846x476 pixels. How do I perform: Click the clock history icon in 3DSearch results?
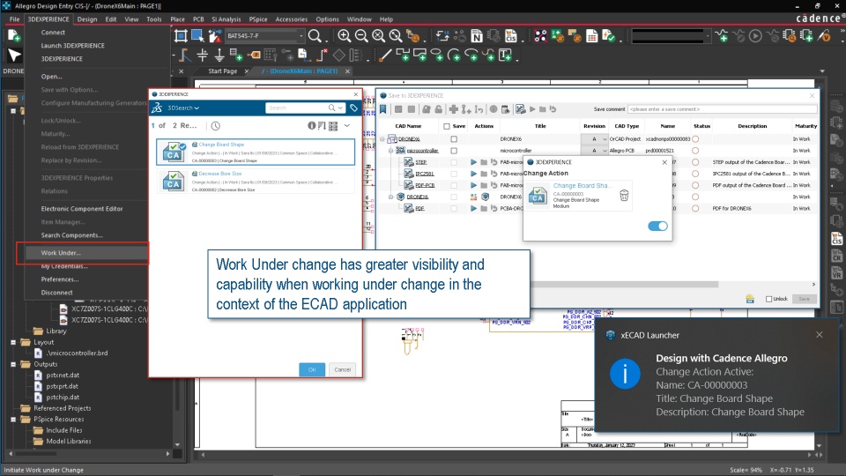click(x=215, y=126)
